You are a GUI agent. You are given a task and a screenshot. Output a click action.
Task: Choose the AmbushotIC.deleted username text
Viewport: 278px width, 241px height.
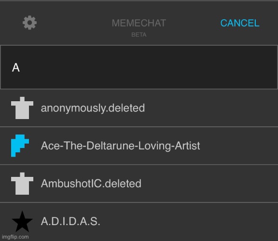click(91, 184)
